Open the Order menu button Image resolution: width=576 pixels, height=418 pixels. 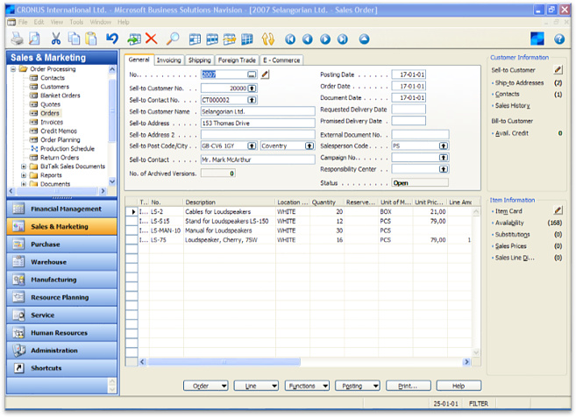click(x=206, y=386)
